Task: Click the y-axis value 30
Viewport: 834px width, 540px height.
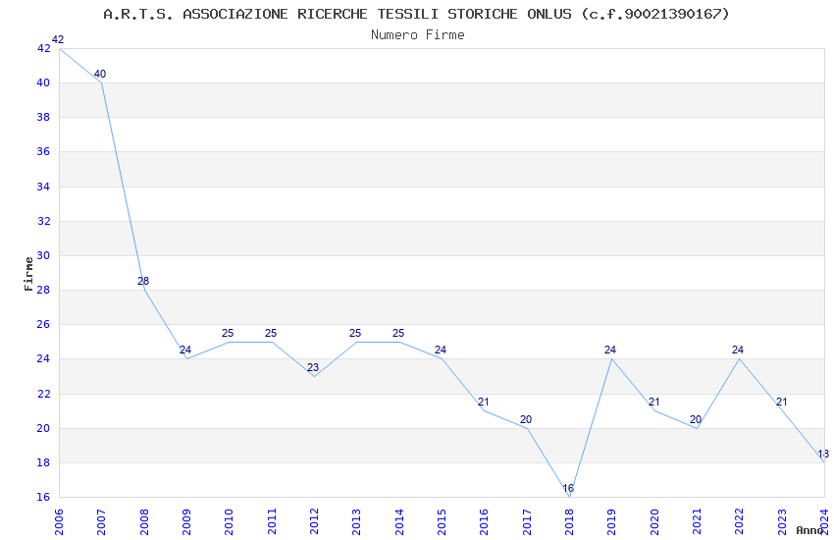Action: 43,255
